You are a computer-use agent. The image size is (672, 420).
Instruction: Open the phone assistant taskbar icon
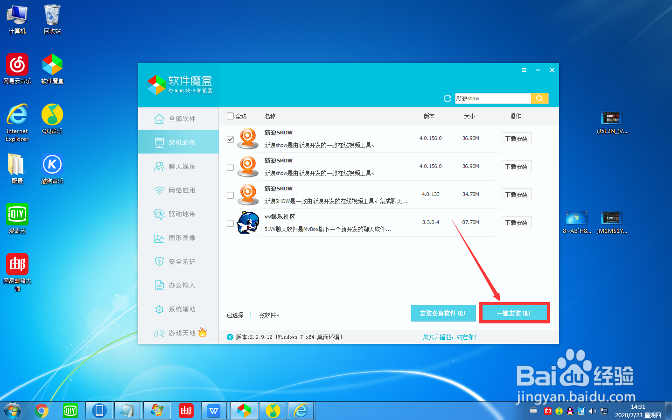coord(99,411)
